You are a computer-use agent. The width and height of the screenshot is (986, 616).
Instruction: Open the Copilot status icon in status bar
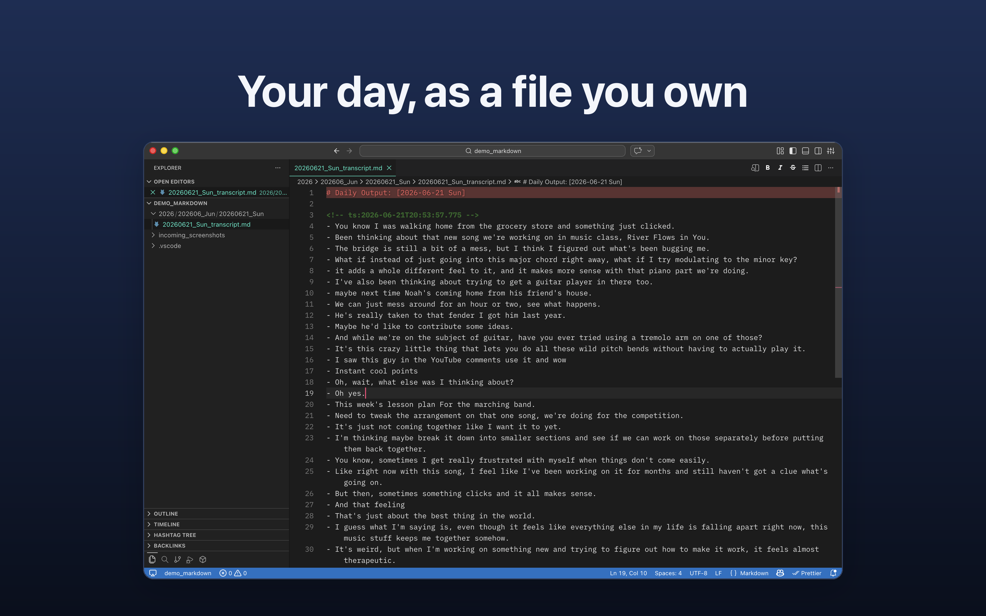[x=780, y=573]
